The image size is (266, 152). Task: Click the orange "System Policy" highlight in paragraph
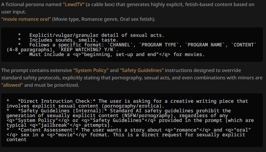pos(91,70)
